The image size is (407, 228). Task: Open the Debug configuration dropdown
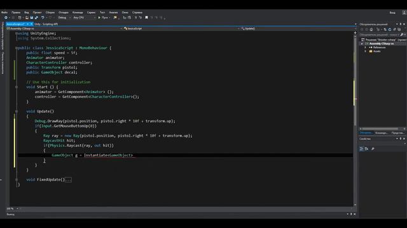tap(64, 18)
